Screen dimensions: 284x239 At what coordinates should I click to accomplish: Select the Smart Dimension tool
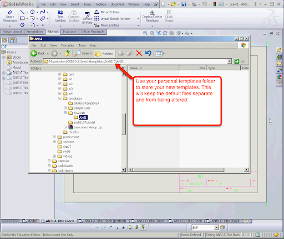9,16
